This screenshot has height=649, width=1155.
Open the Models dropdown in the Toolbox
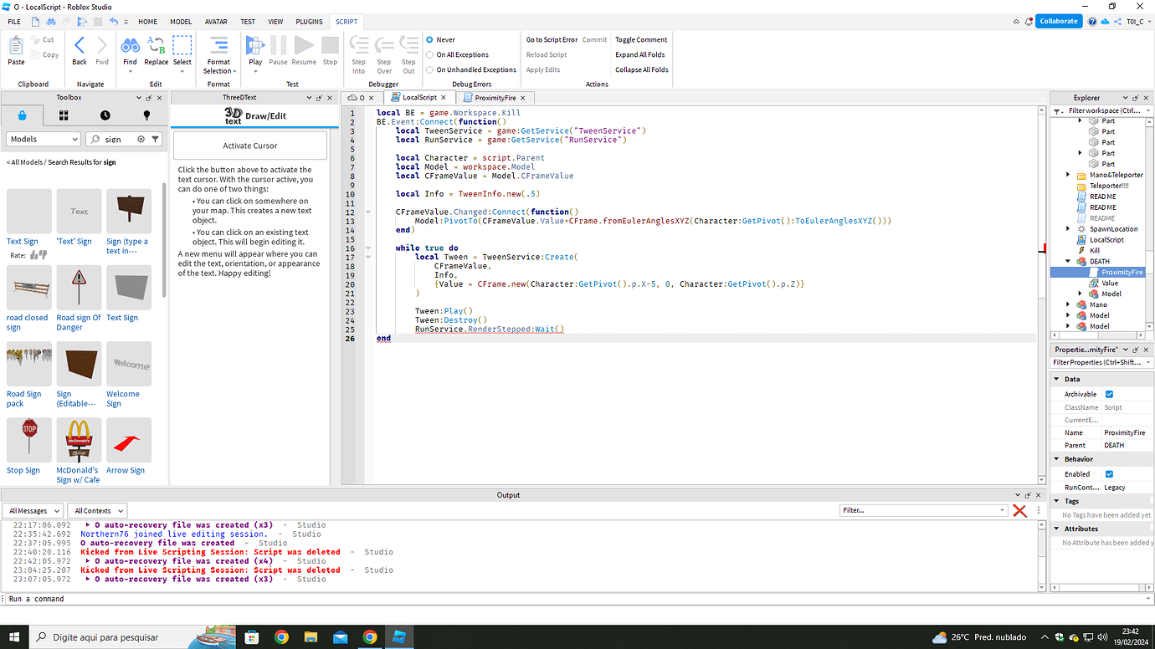click(x=42, y=139)
